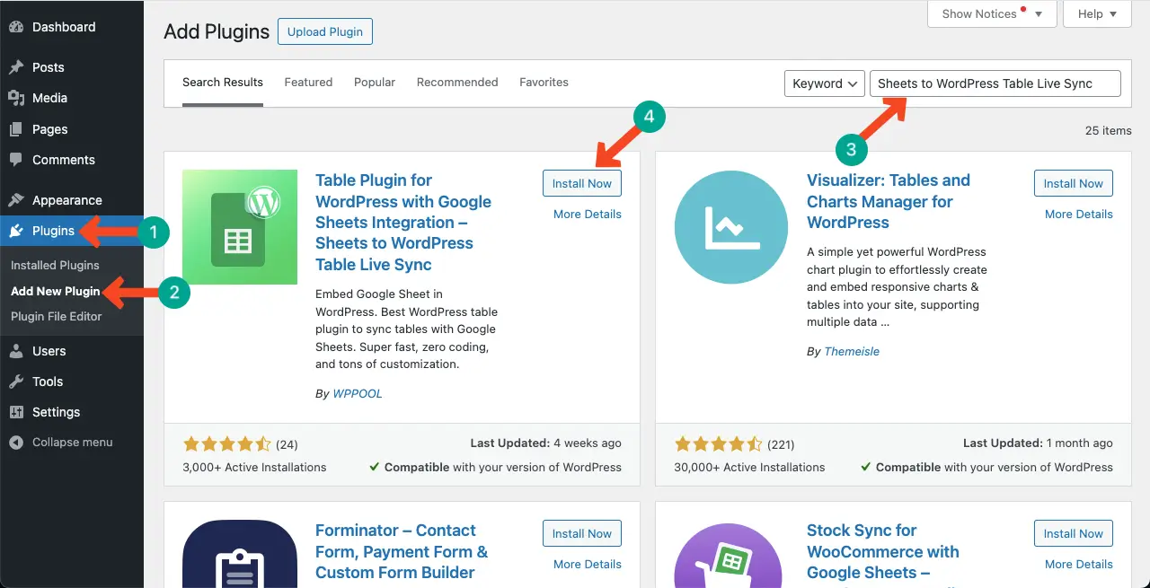Switch to the Search Results tab
This screenshot has width=1150, height=588.
click(x=223, y=83)
